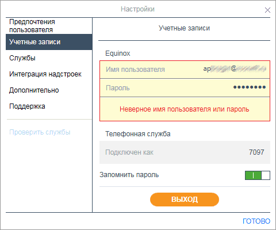Click the red invalid credentials error message
Viewport: 276px width, 230px height.
coord(185,109)
